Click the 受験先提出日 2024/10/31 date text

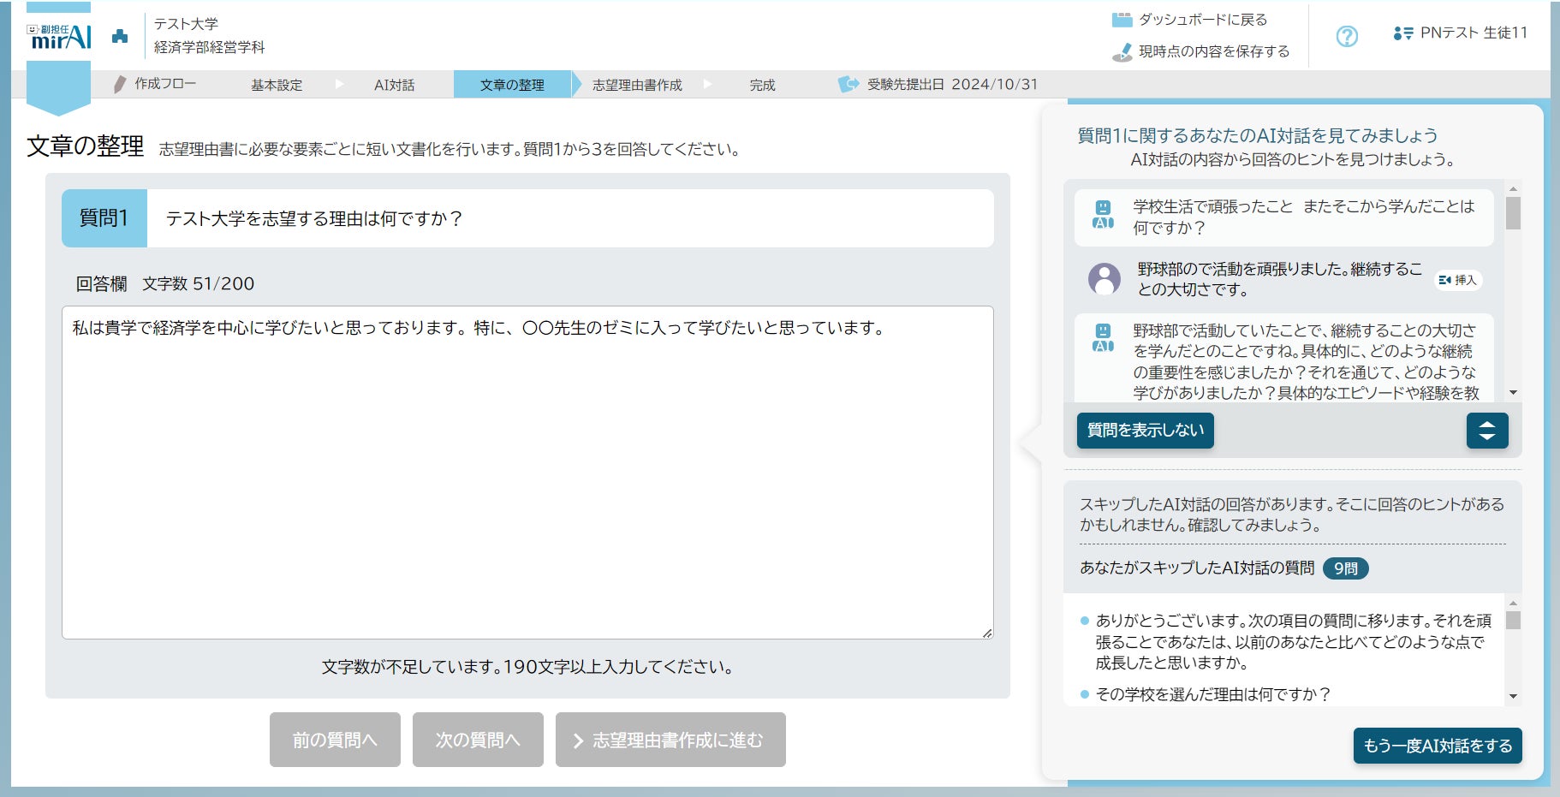952,85
